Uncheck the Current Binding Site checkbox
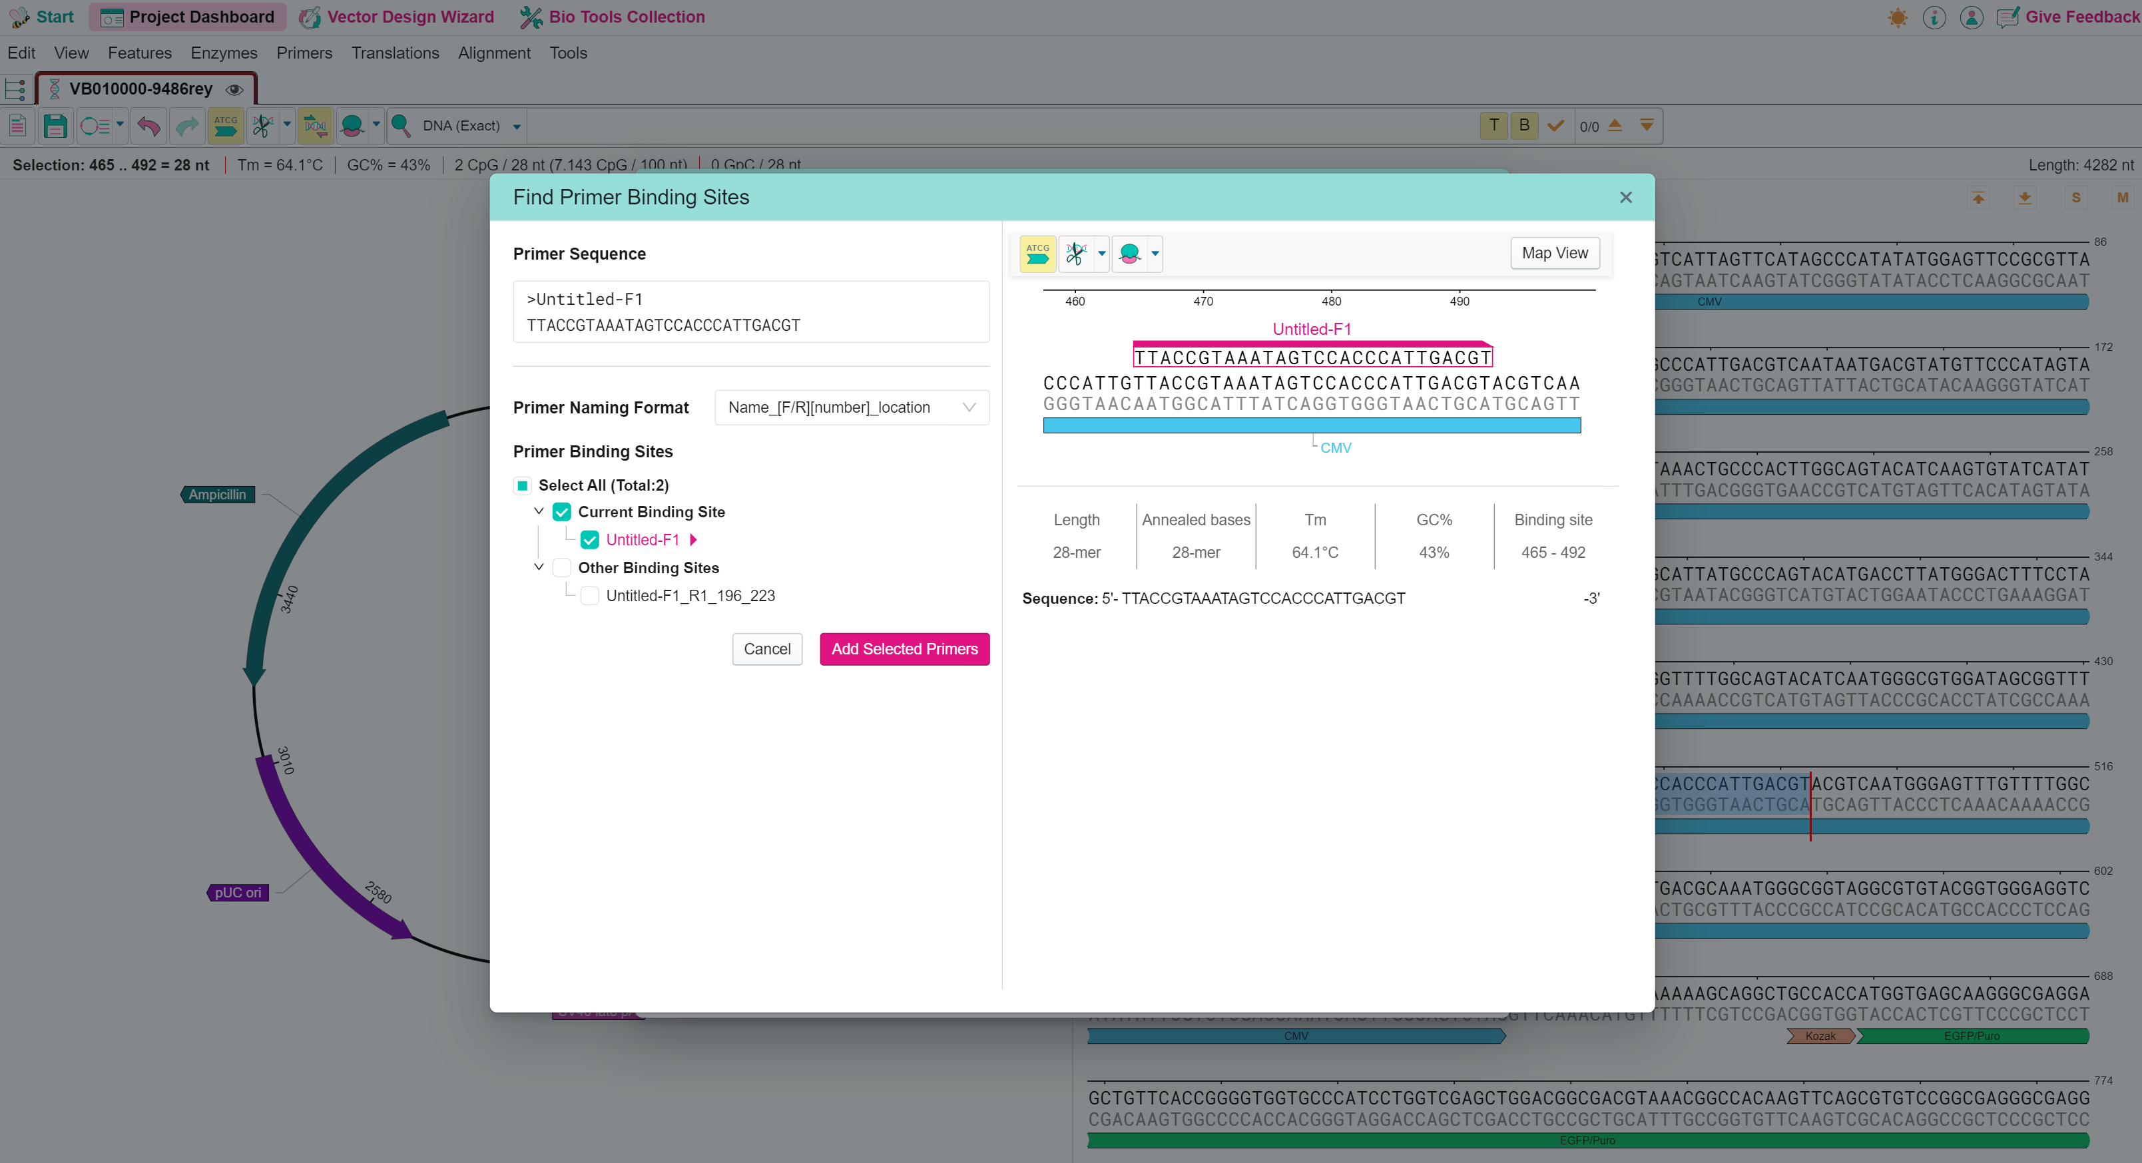 562,512
